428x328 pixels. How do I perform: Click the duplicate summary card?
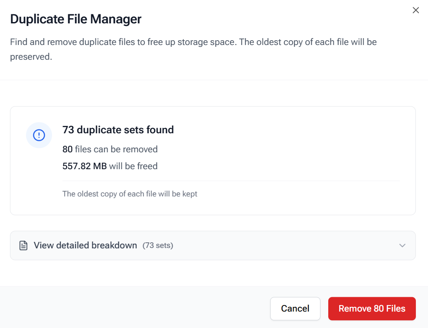pos(212,160)
